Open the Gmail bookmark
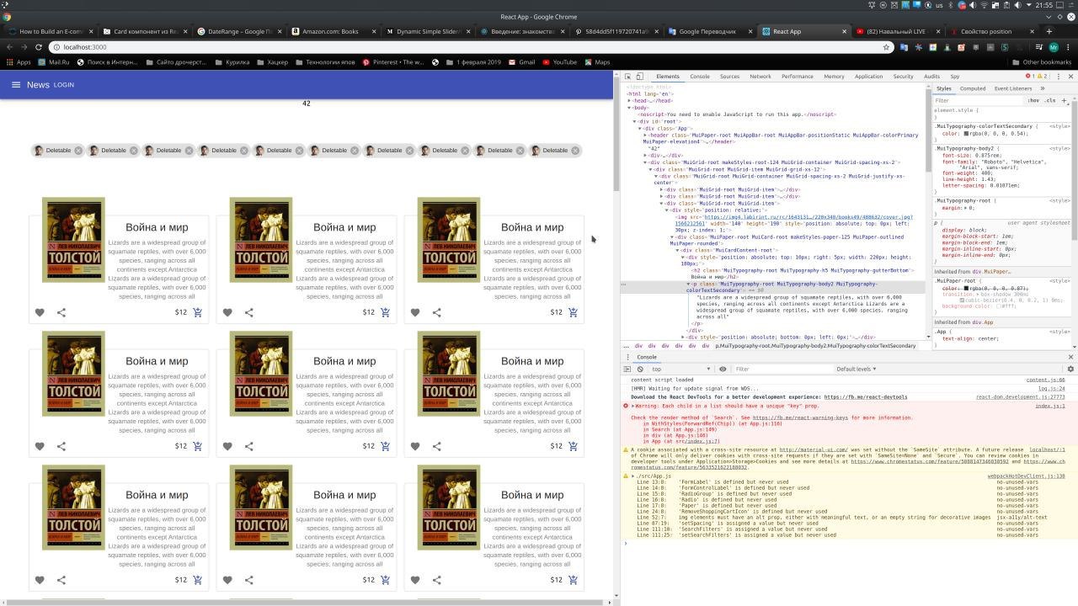This screenshot has height=606, width=1078. click(x=520, y=62)
